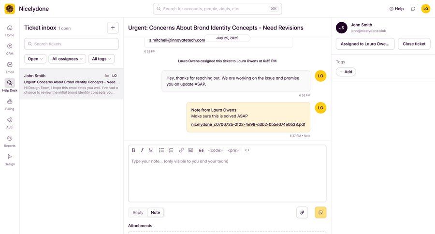The width and height of the screenshot is (435, 234).
Task: Submit the note with yellow button
Action: [320, 213]
